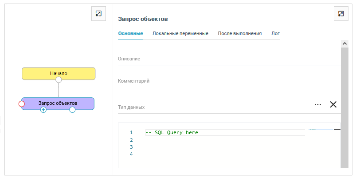Select the Запрос объектов node

tap(58, 103)
